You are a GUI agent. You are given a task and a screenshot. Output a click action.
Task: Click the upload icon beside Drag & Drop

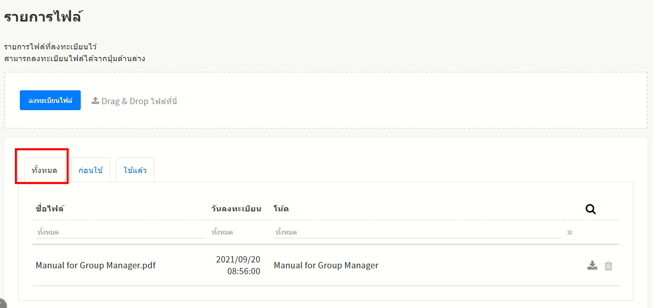coord(96,101)
